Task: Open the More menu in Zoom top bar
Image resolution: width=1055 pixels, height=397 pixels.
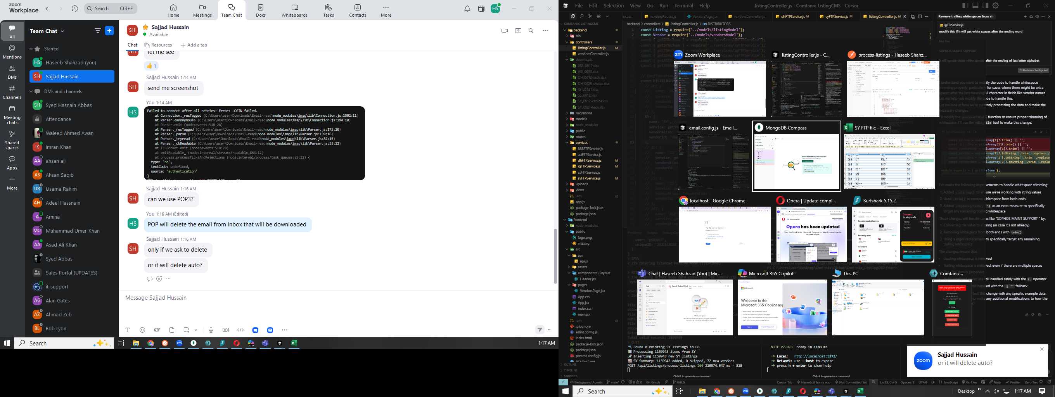Action: tap(386, 10)
